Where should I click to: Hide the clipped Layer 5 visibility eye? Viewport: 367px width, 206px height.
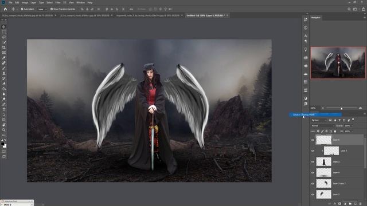click(x=313, y=151)
